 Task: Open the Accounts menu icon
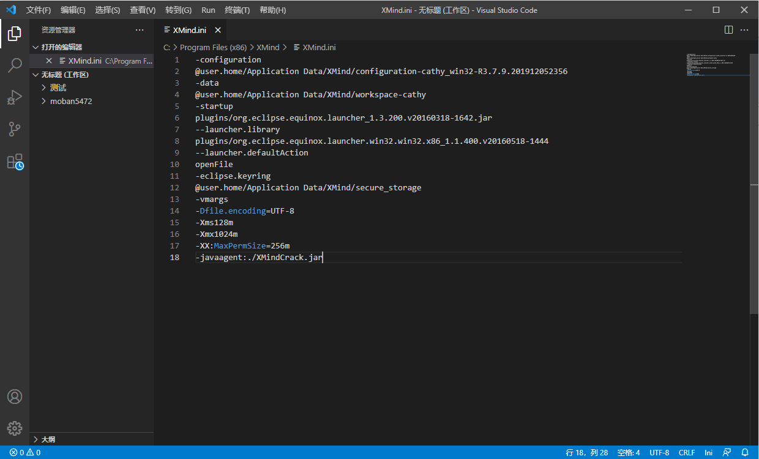pyautogui.click(x=15, y=397)
